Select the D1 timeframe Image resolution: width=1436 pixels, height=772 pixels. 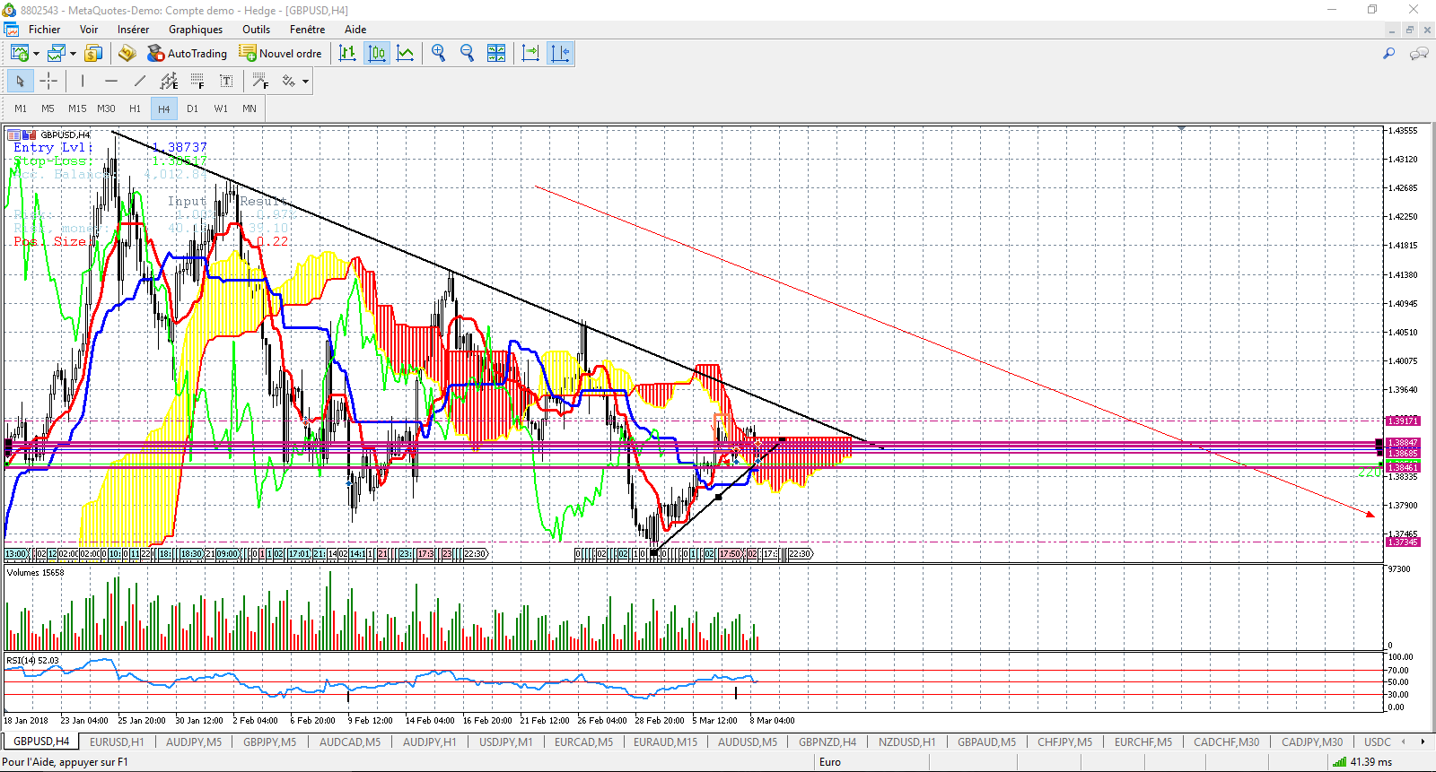[192, 108]
